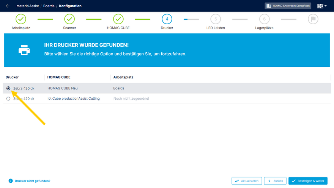334x188 pixels.
Task: Go back using the arrow in header
Action: click(8, 6)
